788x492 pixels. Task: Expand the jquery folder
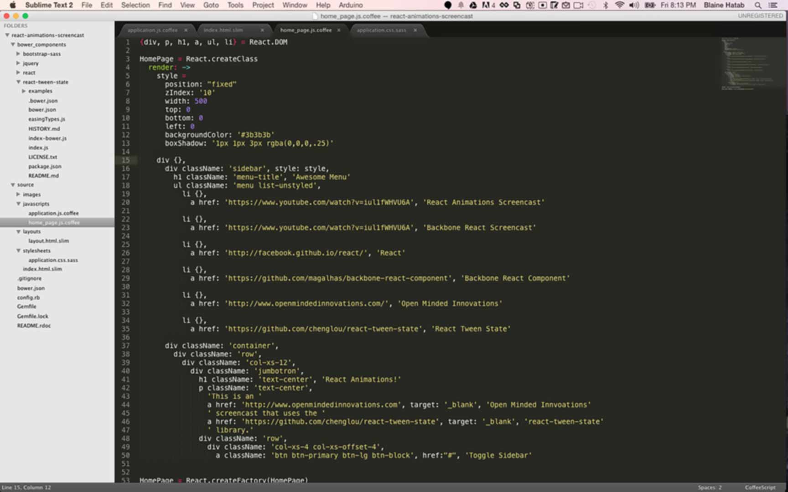point(18,63)
